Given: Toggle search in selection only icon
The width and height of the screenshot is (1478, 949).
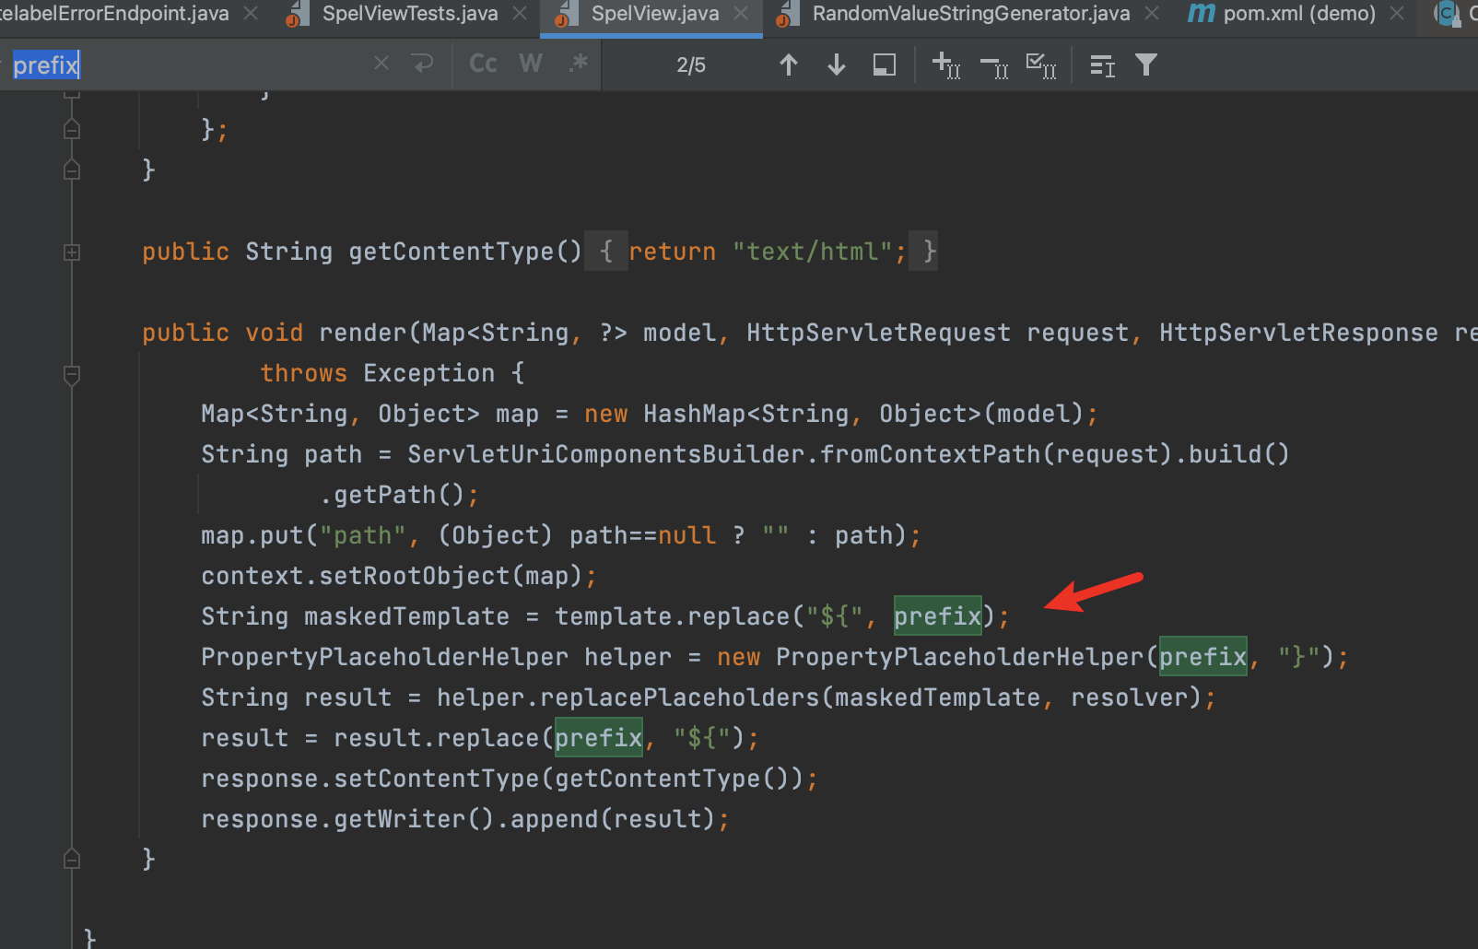Looking at the screenshot, I should pos(885,64).
